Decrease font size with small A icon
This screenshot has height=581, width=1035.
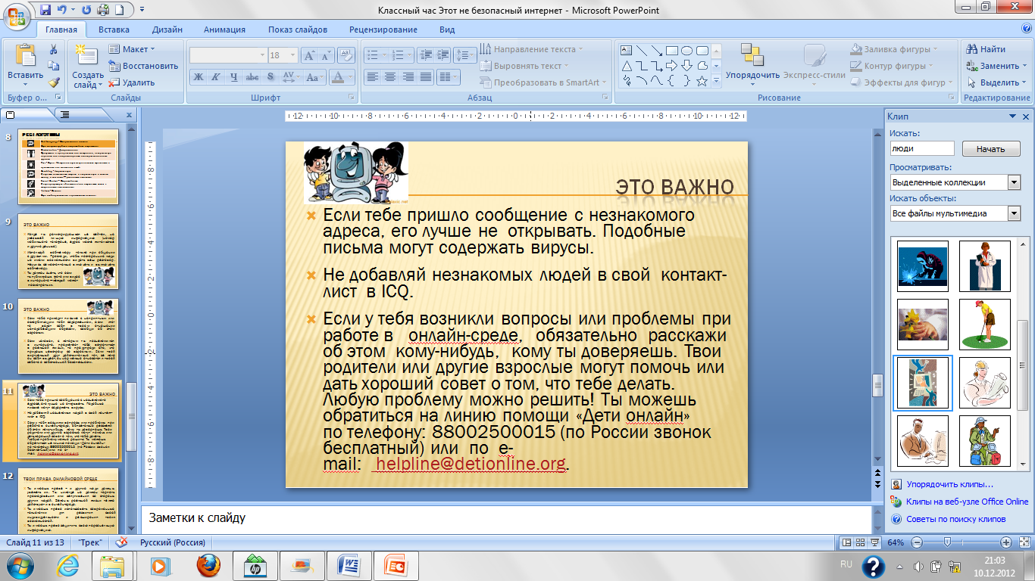pos(327,55)
